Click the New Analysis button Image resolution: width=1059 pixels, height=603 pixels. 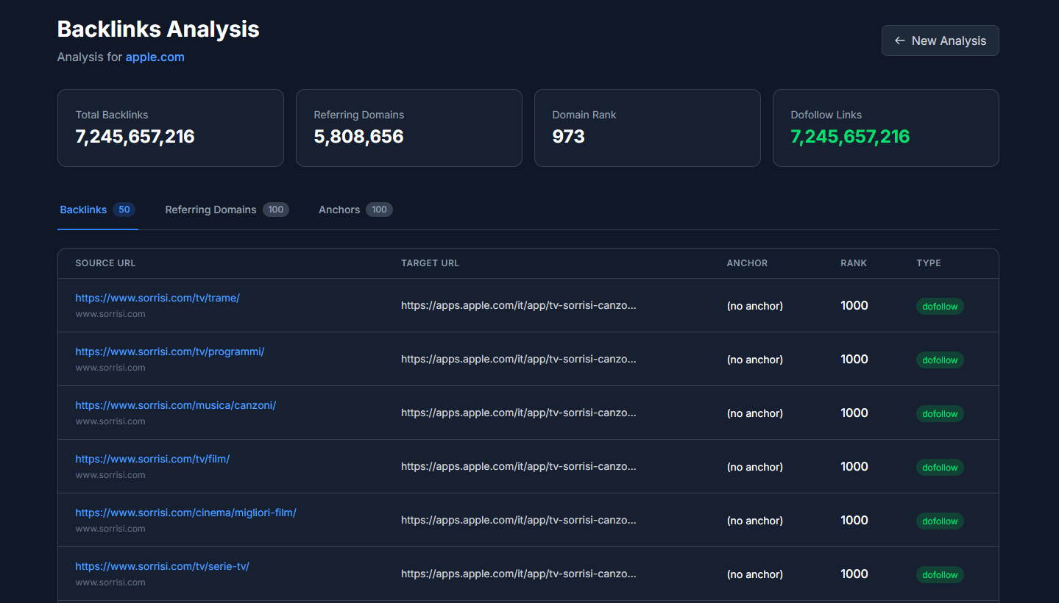[940, 40]
